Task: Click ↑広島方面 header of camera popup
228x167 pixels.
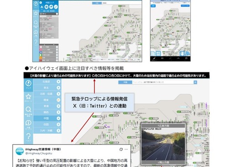Action: point(163,126)
